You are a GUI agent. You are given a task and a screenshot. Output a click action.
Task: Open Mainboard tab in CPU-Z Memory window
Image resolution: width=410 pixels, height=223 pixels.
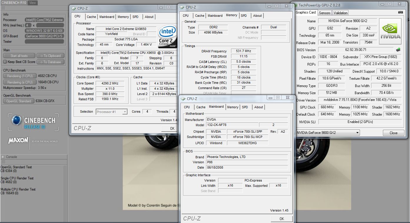click(215, 16)
